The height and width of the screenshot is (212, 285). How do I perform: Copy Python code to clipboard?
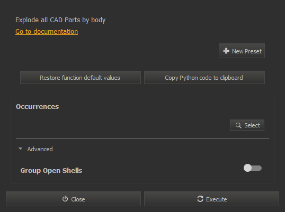tap(204, 78)
